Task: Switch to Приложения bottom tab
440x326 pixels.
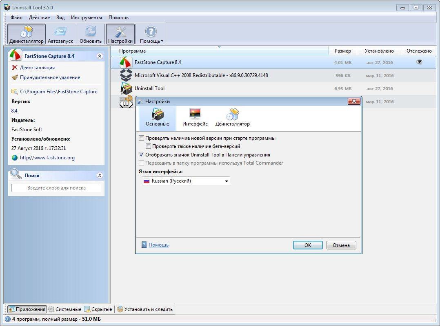Action: [27, 309]
